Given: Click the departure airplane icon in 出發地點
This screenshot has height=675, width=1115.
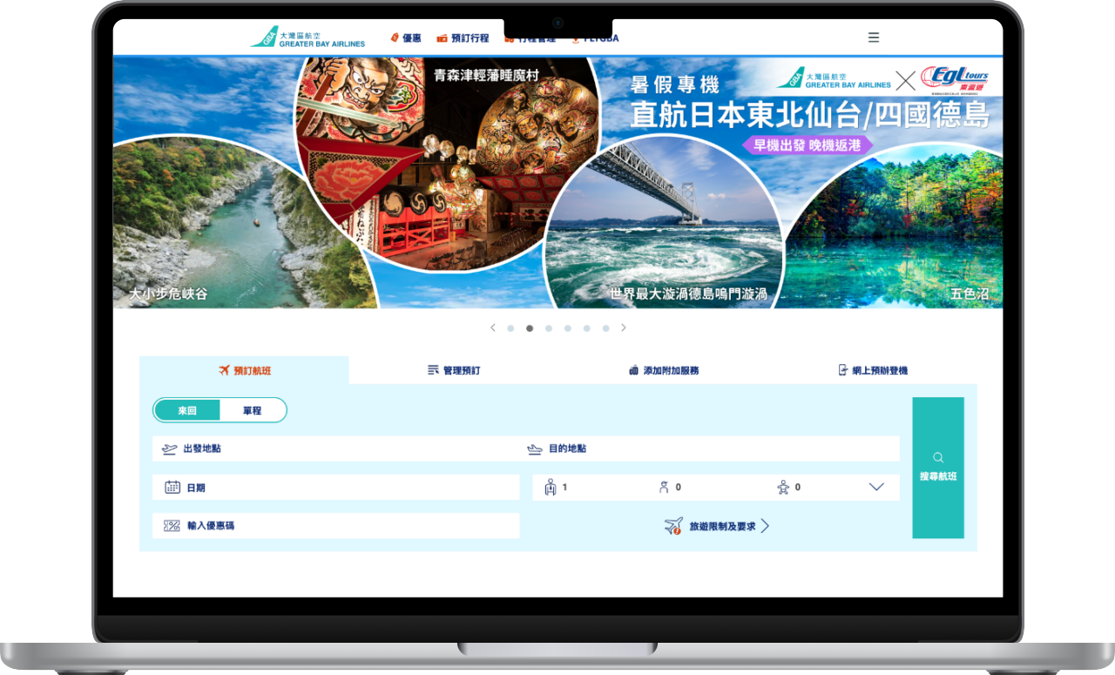Looking at the screenshot, I should point(168,449).
